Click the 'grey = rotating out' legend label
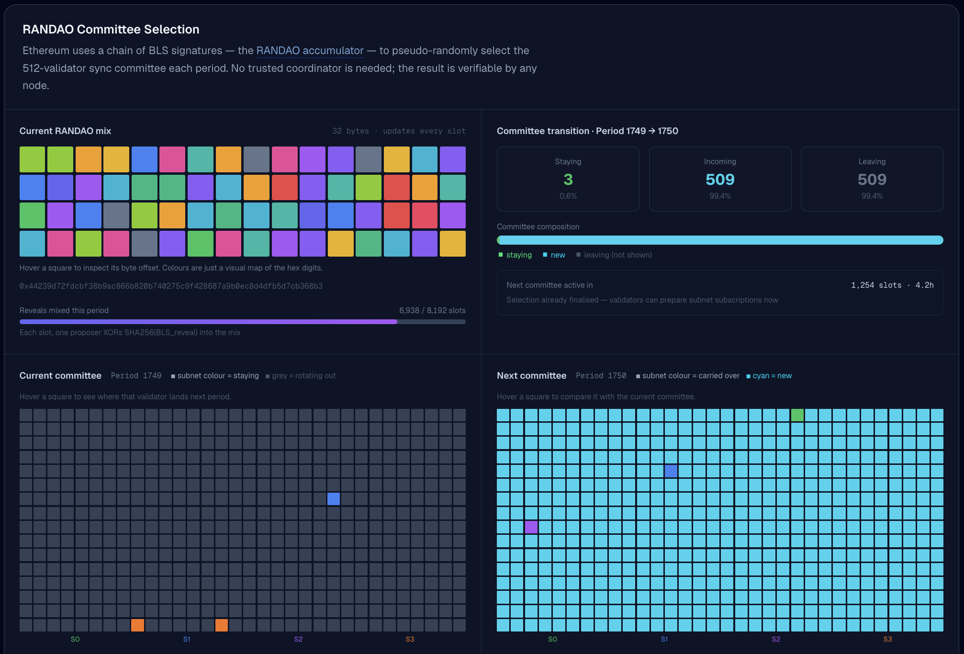This screenshot has height=654, width=964. click(301, 376)
